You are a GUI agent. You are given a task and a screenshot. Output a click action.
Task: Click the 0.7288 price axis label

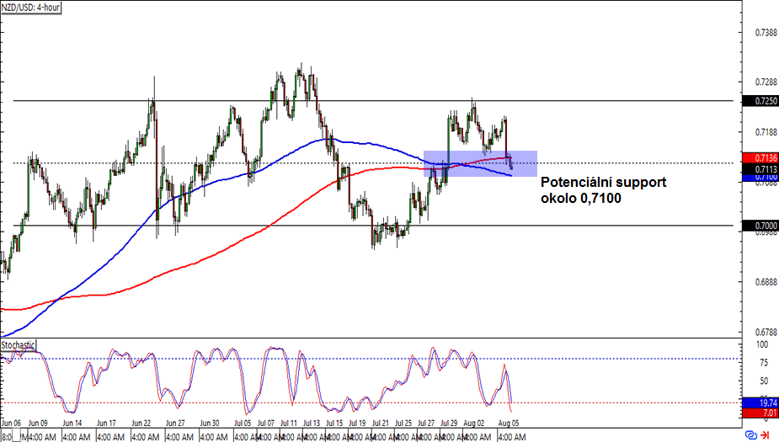point(766,82)
